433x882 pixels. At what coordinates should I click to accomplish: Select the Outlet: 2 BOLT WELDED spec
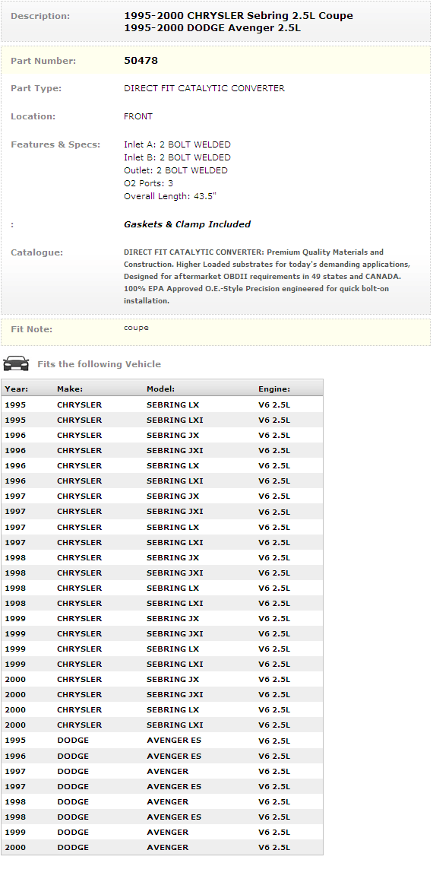coord(175,170)
